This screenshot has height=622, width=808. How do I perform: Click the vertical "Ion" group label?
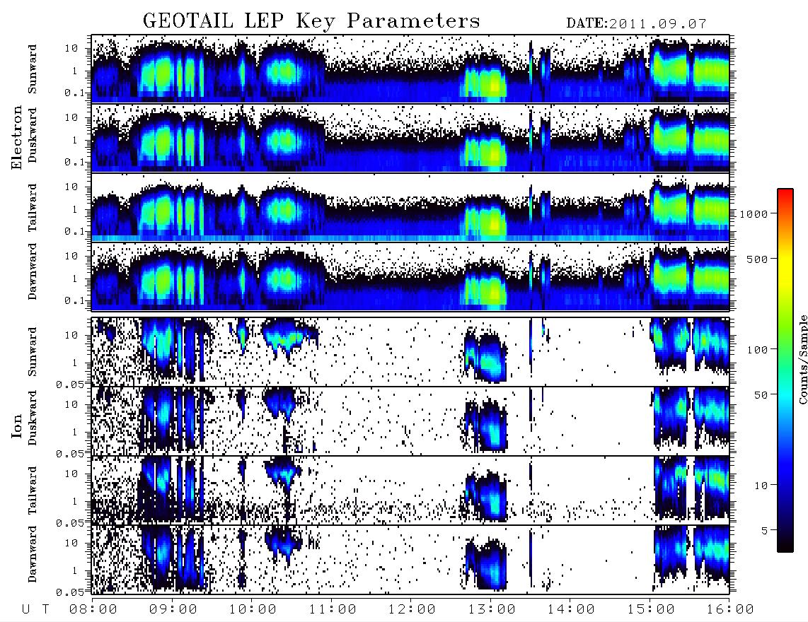pos(17,426)
